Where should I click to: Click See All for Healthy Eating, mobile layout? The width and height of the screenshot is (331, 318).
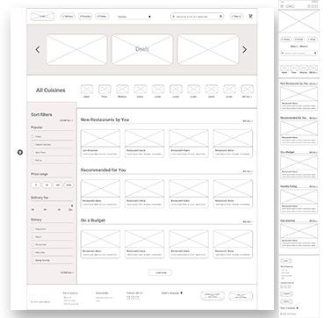pos(313,186)
